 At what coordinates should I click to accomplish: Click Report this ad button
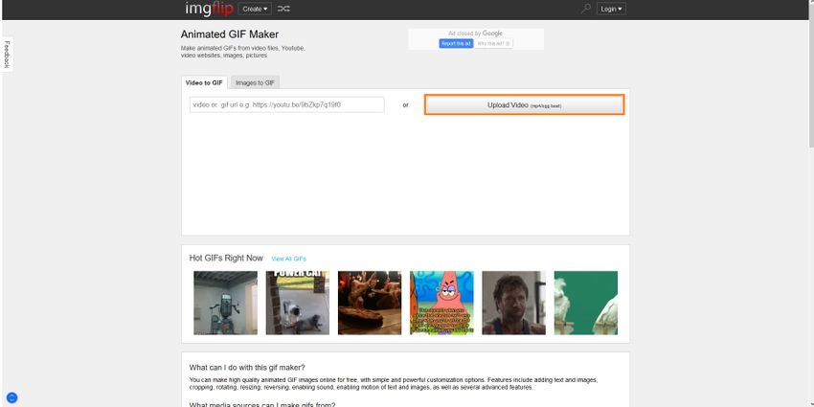coord(456,44)
